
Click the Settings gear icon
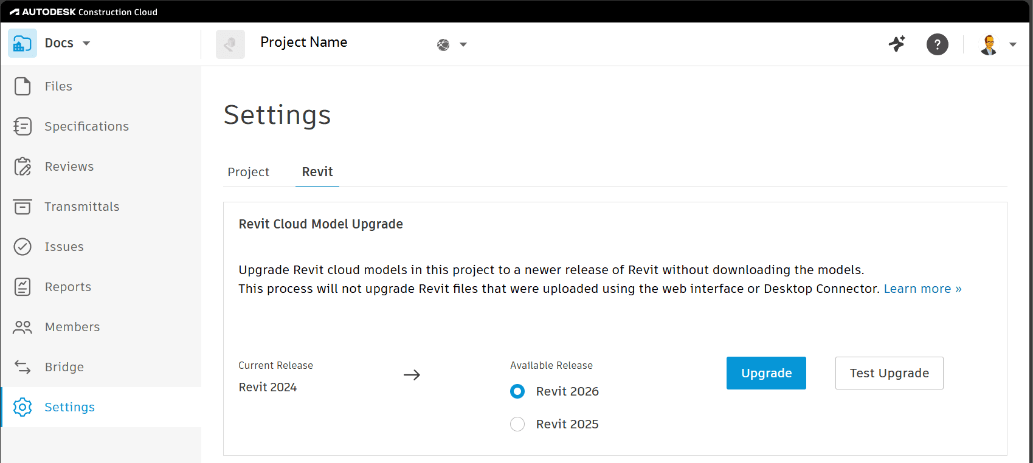[22, 407]
